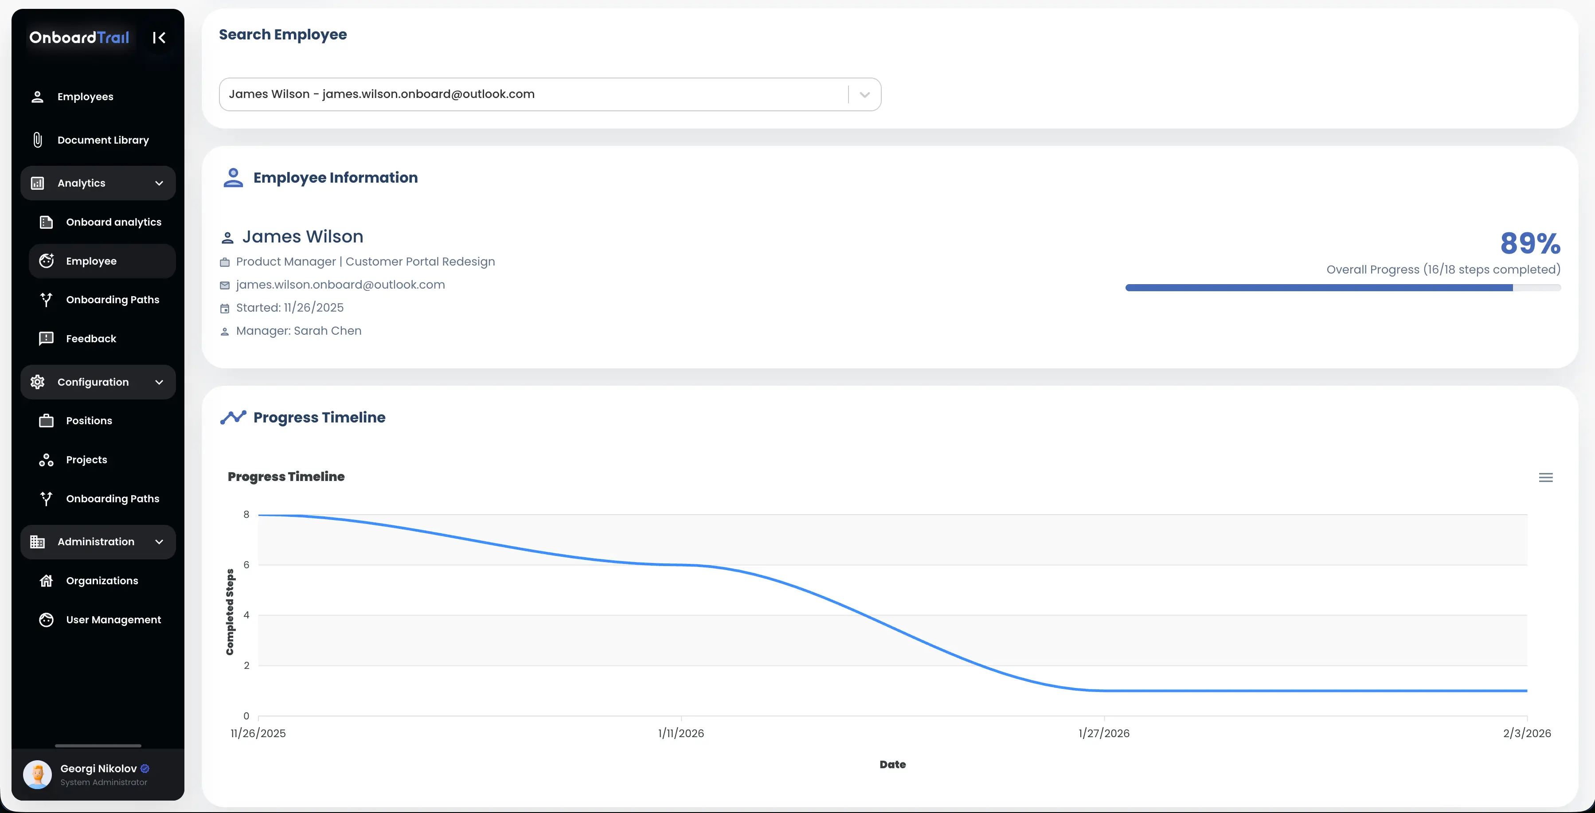Click the Organizations building icon
The width and height of the screenshot is (1595, 813).
47,581
